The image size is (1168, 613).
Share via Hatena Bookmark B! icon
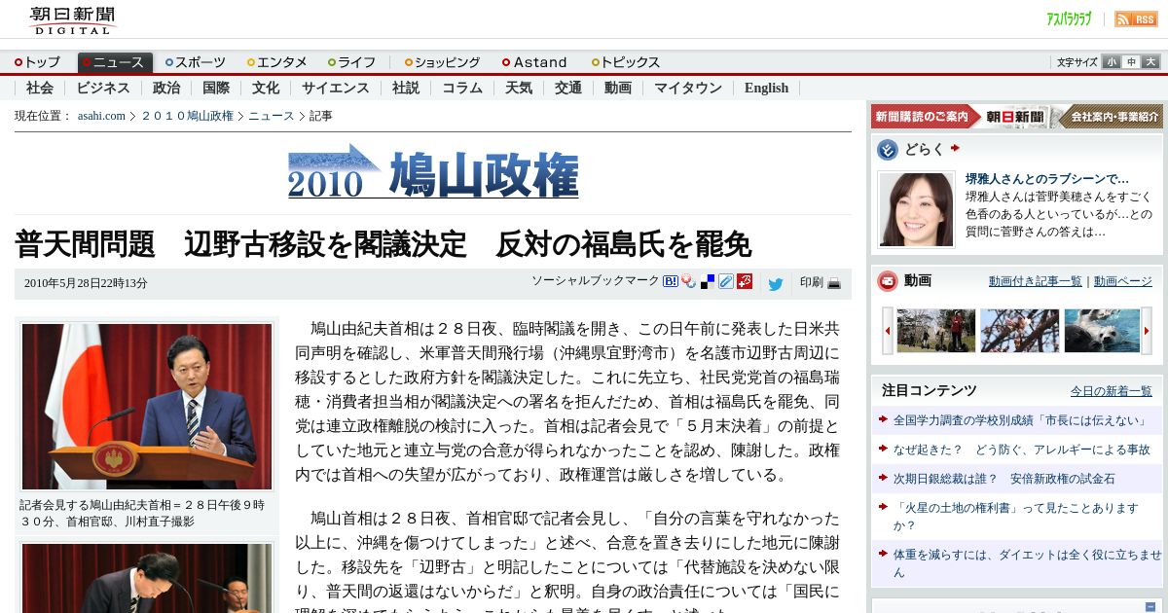670,282
